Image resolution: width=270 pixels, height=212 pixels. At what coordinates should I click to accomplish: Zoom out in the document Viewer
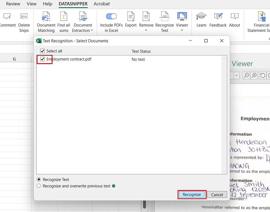pos(246,75)
